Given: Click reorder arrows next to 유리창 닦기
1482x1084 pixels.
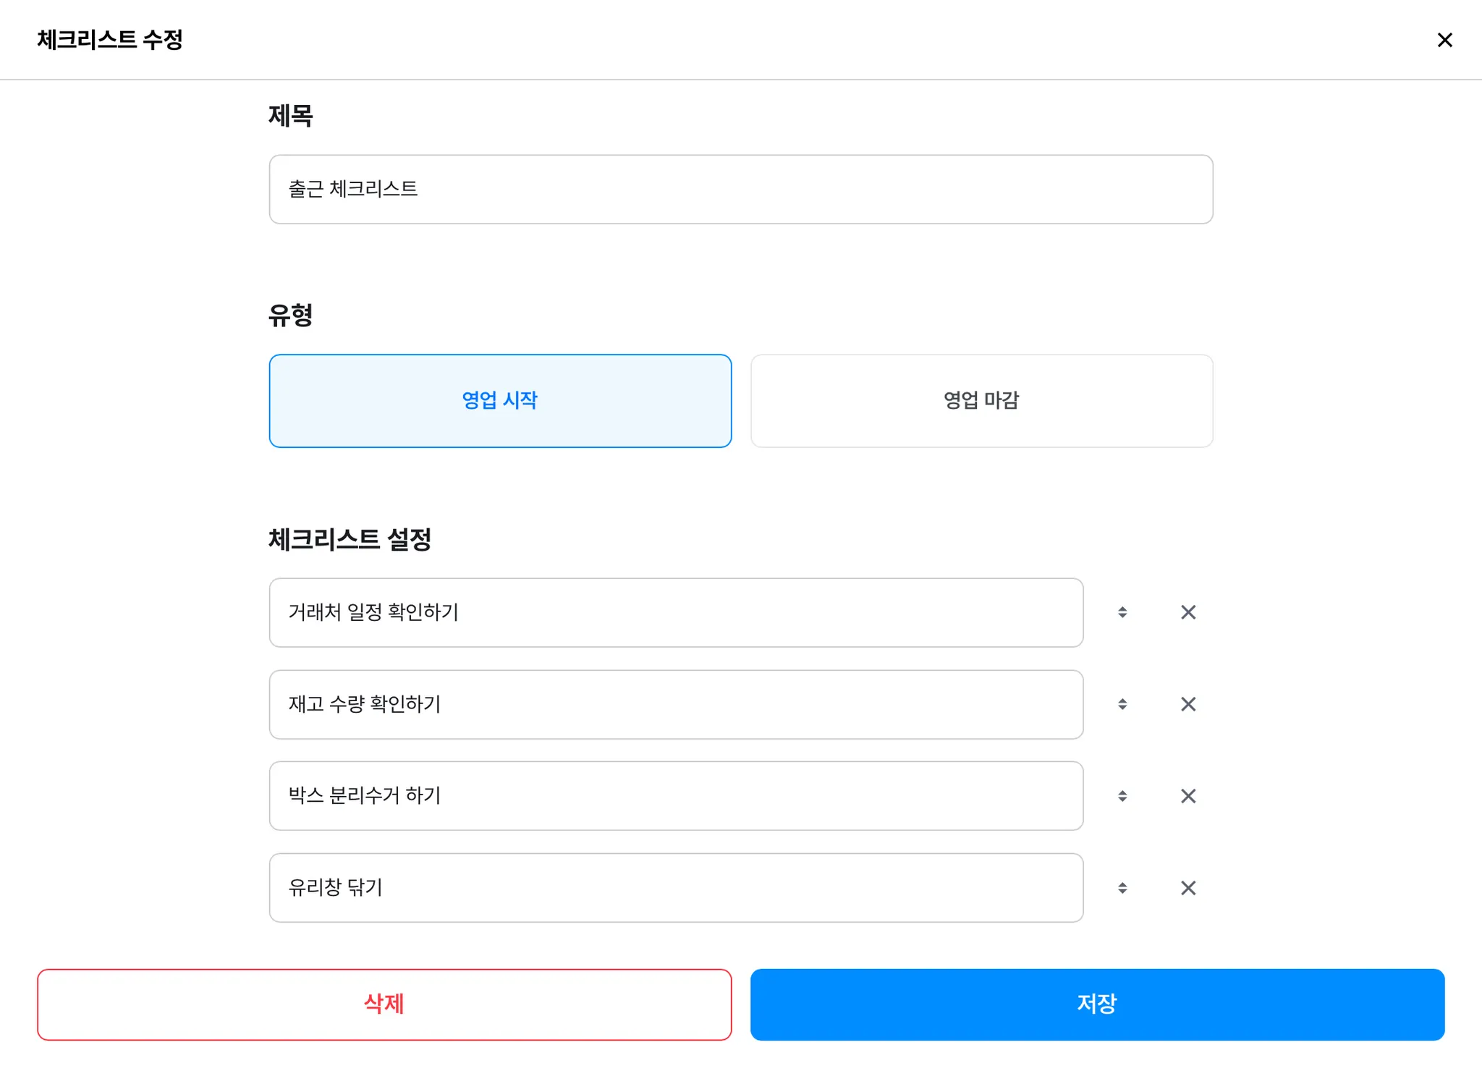Looking at the screenshot, I should 1122,888.
